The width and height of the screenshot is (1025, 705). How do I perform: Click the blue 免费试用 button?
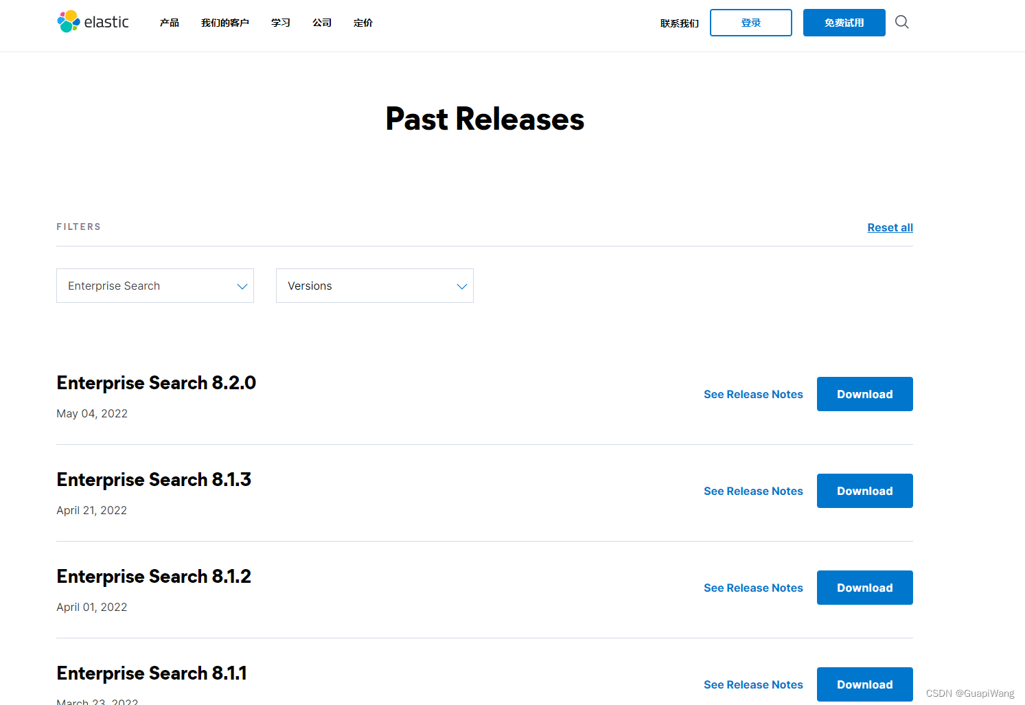(x=844, y=22)
